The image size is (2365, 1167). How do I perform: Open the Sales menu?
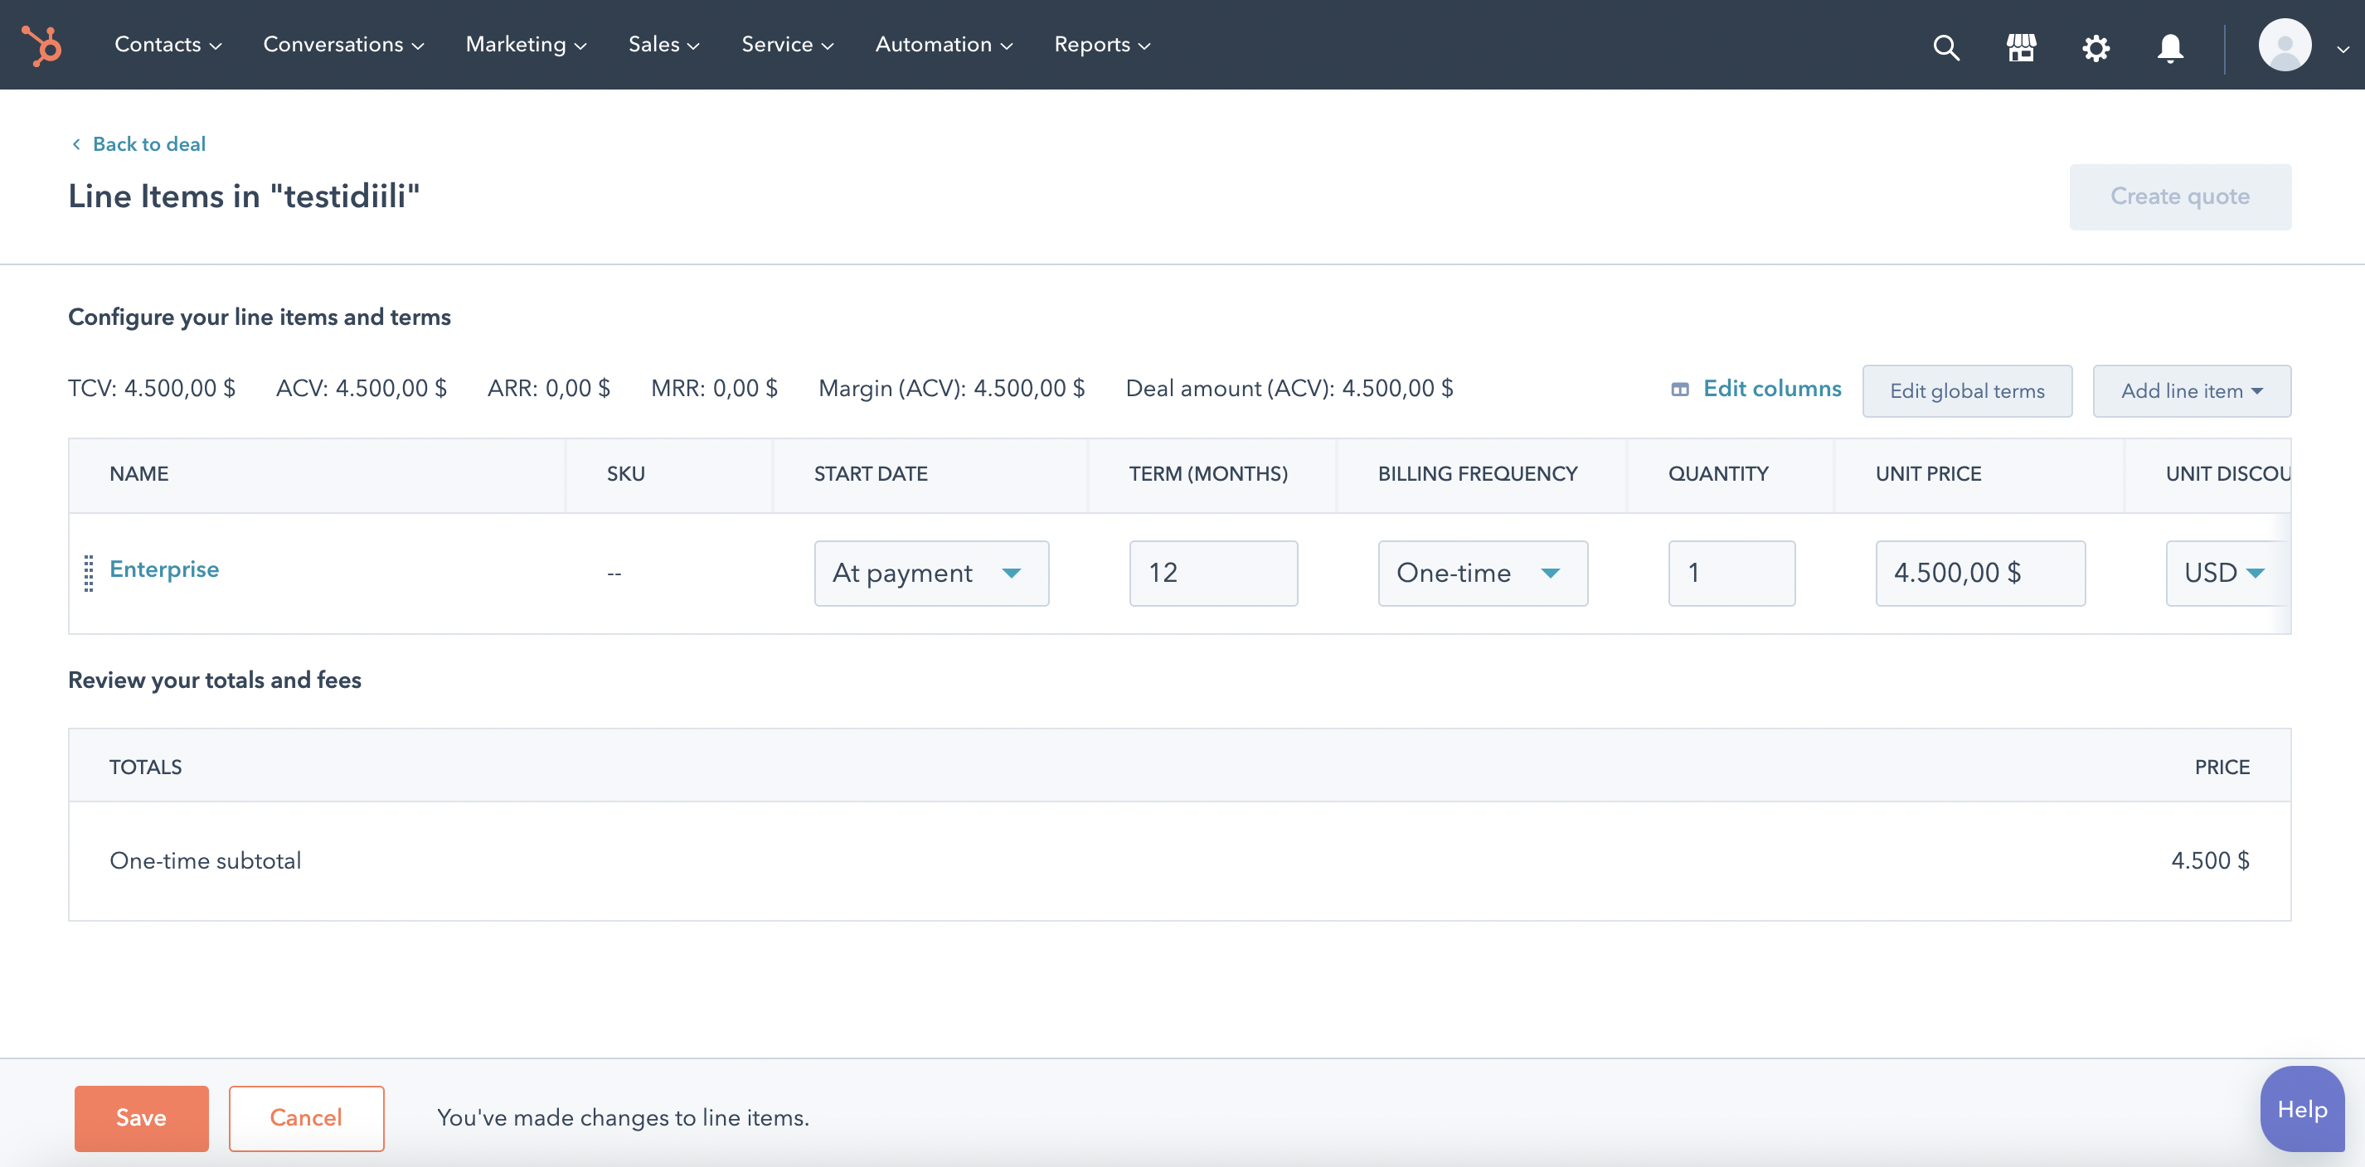tap(663, 44)
